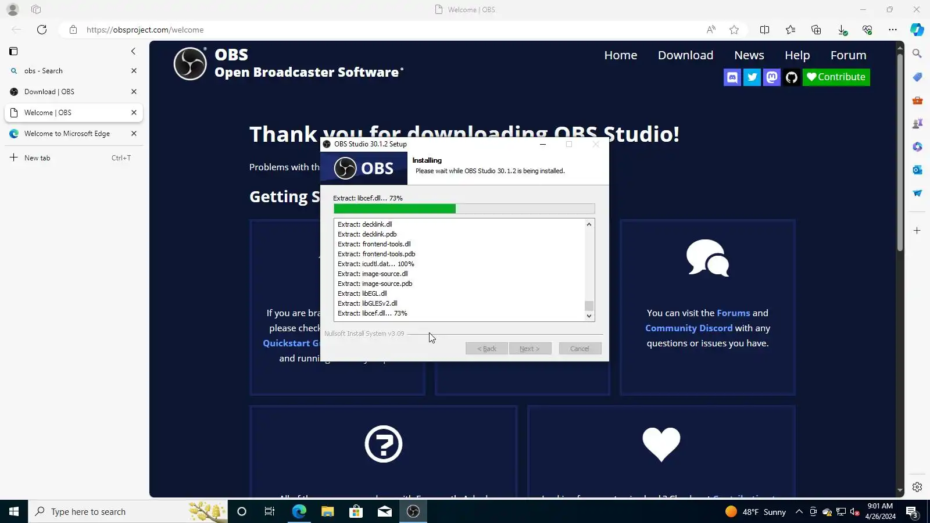Open File Explorer from taskbar

328,511
